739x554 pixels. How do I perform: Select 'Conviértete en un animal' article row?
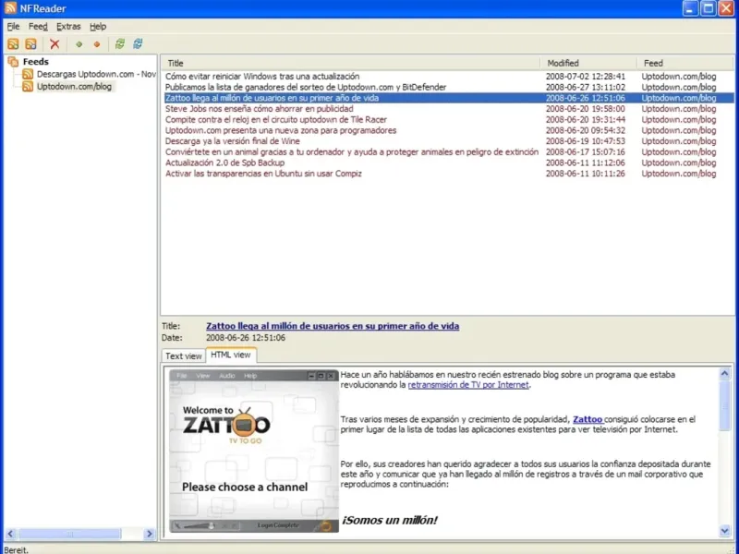click(448, 152)
